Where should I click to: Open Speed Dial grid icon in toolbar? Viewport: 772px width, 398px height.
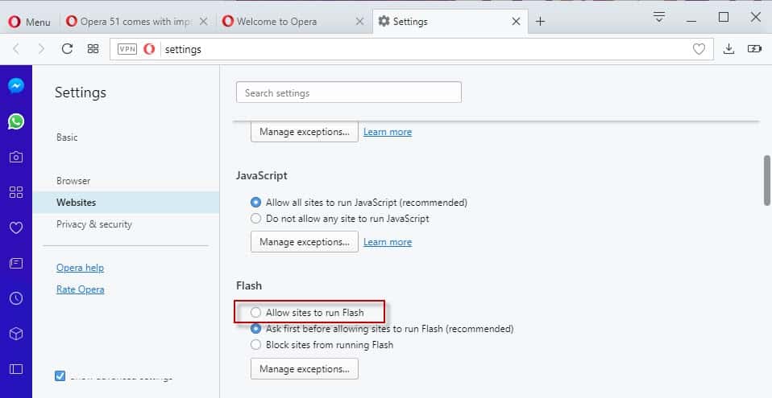point(93,48)
